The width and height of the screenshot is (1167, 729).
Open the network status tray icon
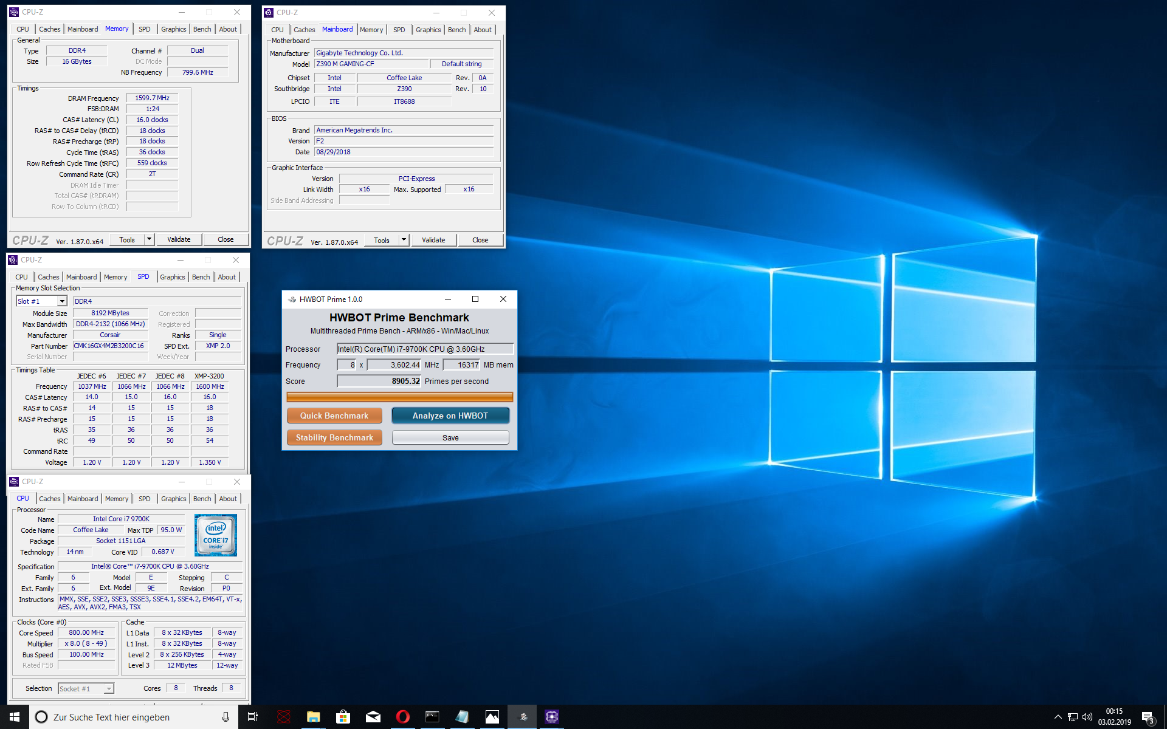[x=1073, y=717]
